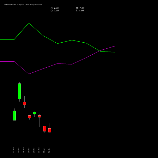This screenshot has height=158, width=158.
Task: Click the '20 Mar' date label
Action: point(14,150)
